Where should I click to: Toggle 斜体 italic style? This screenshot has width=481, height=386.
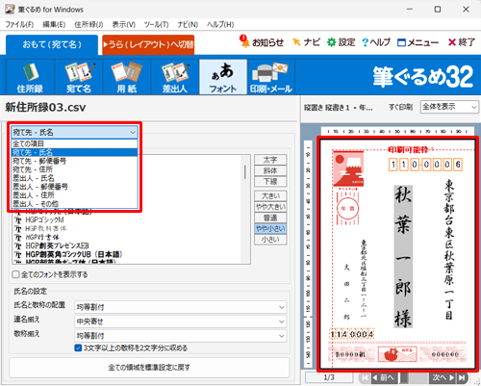click(270, 170)
